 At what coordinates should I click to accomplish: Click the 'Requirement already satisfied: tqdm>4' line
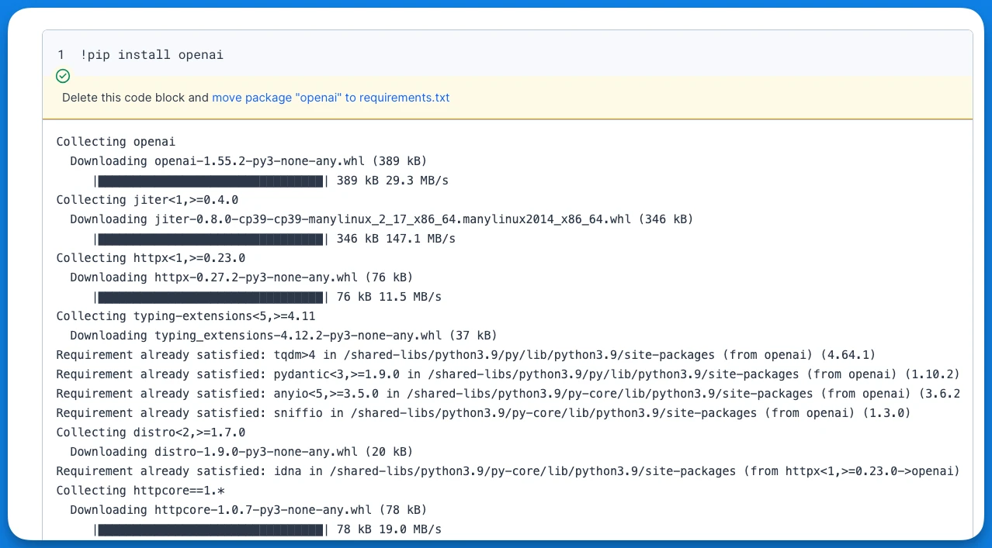tap(466, 355)
